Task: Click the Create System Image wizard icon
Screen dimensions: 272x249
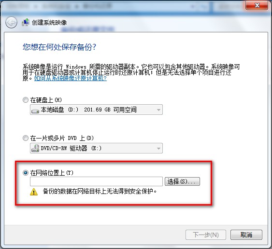Action: pyautogui.click(x=25, y=22)
